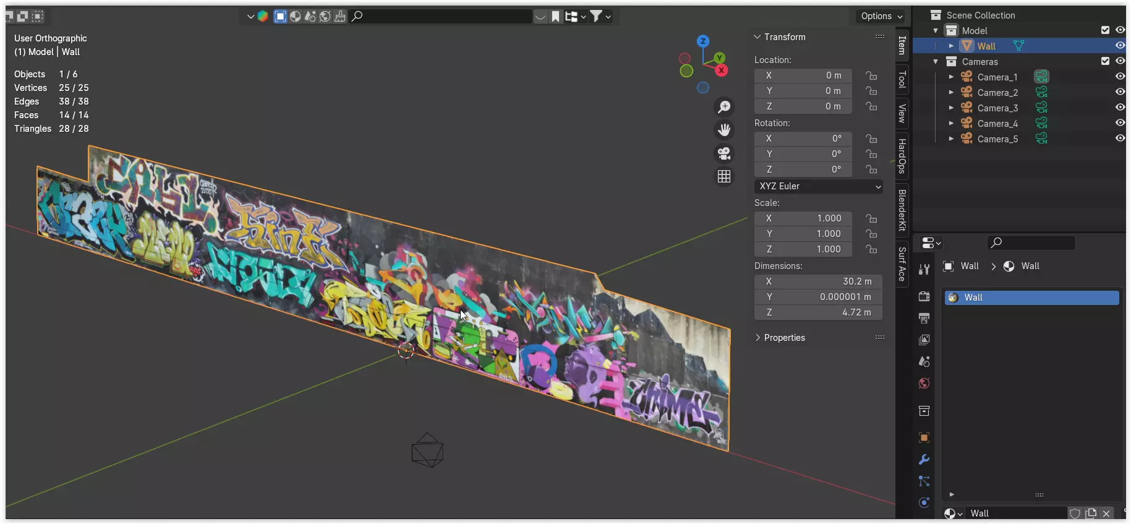Screen dimensions: 1131x524
Task: Select Camera_5 in the outliner
Action: [997, 139]
